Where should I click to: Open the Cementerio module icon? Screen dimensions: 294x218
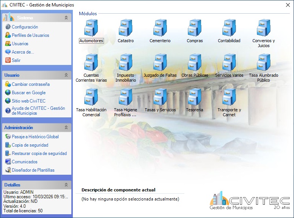[x=160, y=28]
